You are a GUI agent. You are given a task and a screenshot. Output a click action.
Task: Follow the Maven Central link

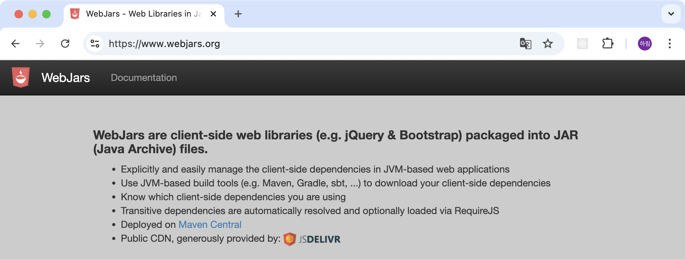210,224
